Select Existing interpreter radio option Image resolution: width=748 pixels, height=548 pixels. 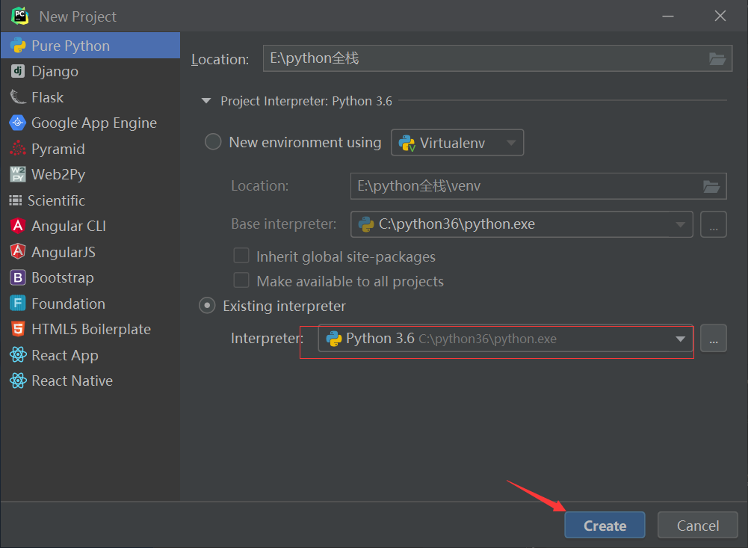point(207,306)
